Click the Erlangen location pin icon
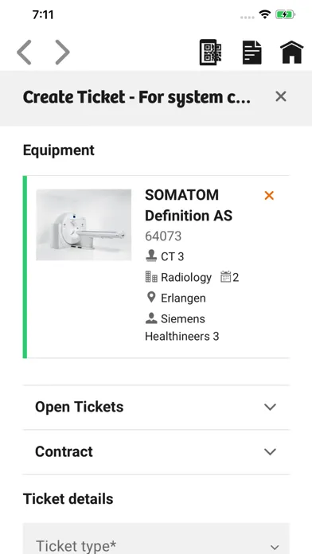The width and height of the screenshot is (312, 554). pos(151,298)
